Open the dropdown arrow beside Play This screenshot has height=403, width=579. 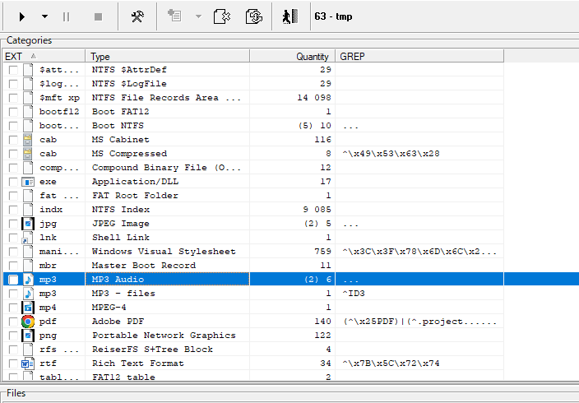click(x=44, y=16)
